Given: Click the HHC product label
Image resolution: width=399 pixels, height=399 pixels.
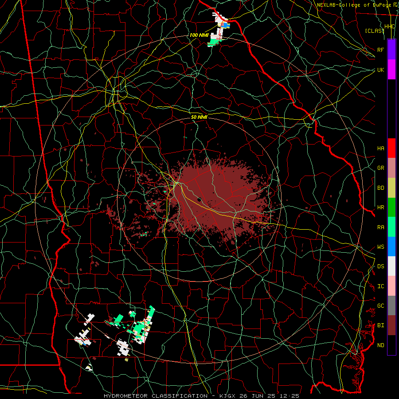Looking at the screenshot, I should [390, 27].
